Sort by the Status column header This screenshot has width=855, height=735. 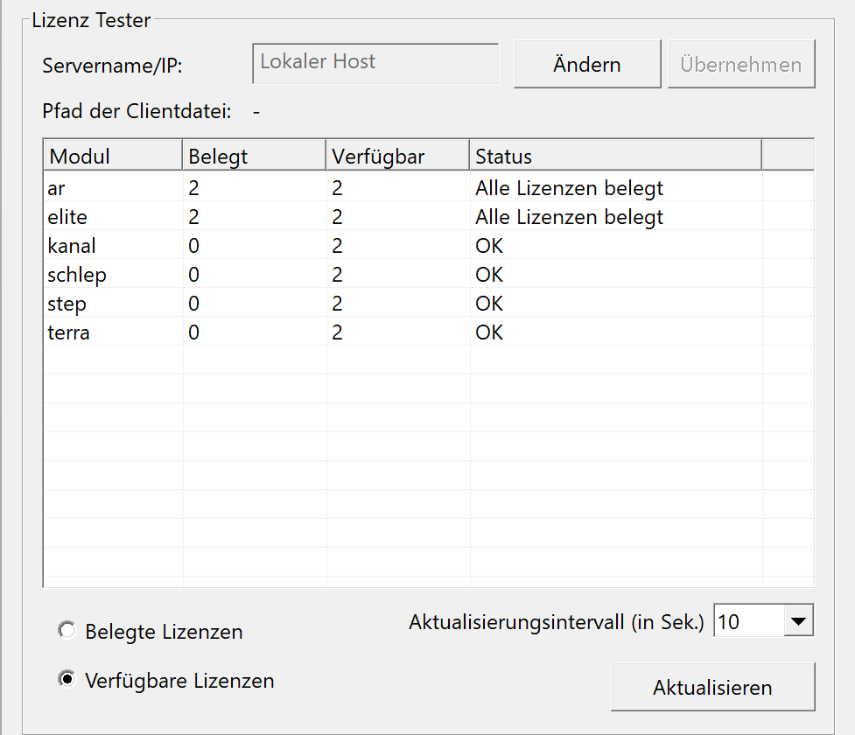pos(614,156)
